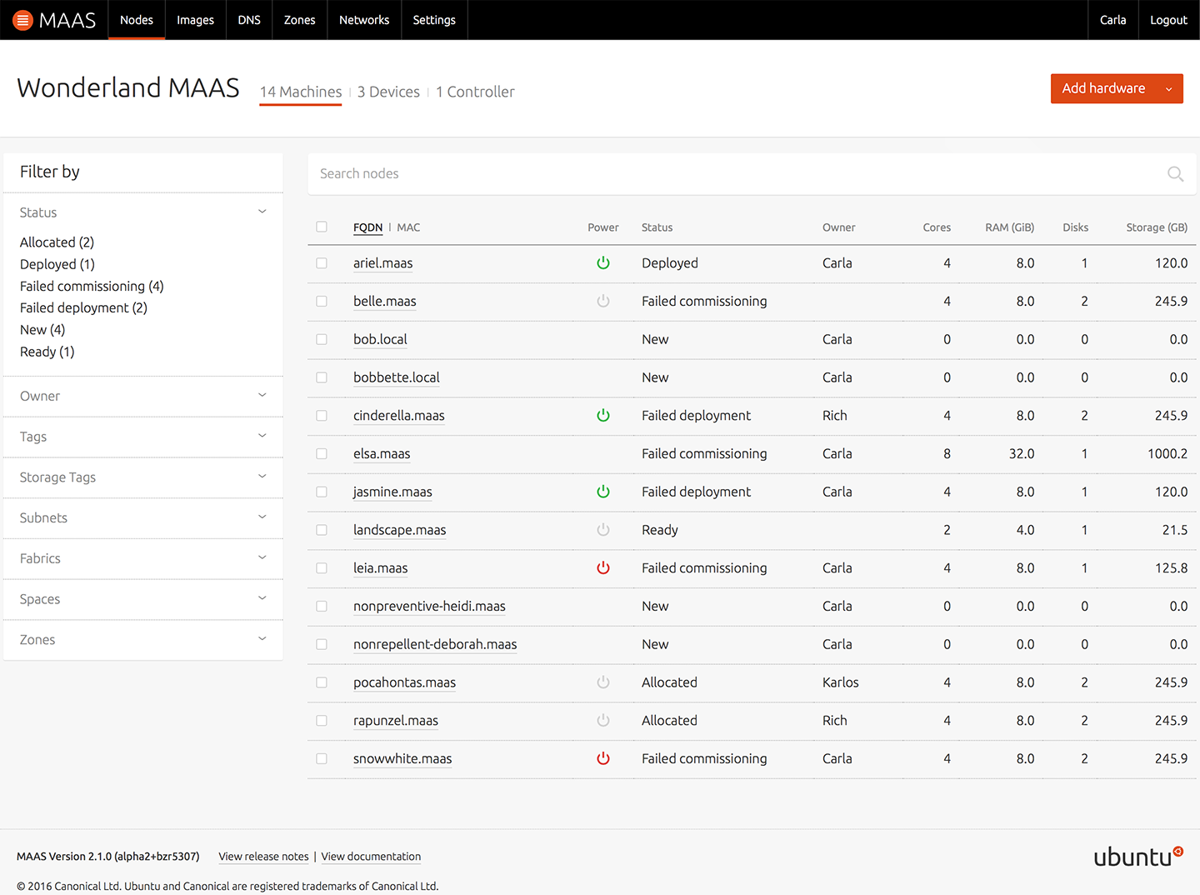This screenshot has width=1200, height=895.
Task: Expand the Subnets filter section
Action: [143, 517]
